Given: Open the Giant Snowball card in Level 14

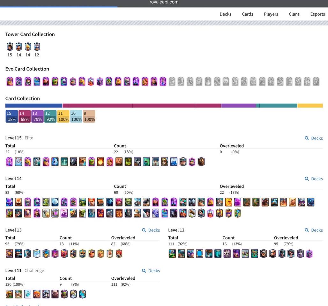Looking at the screenshot, I should pos(55,202).
